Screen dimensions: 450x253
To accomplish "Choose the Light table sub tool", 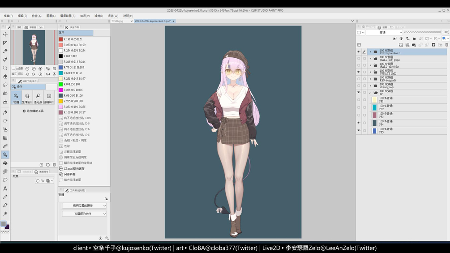I will point(38,98).
